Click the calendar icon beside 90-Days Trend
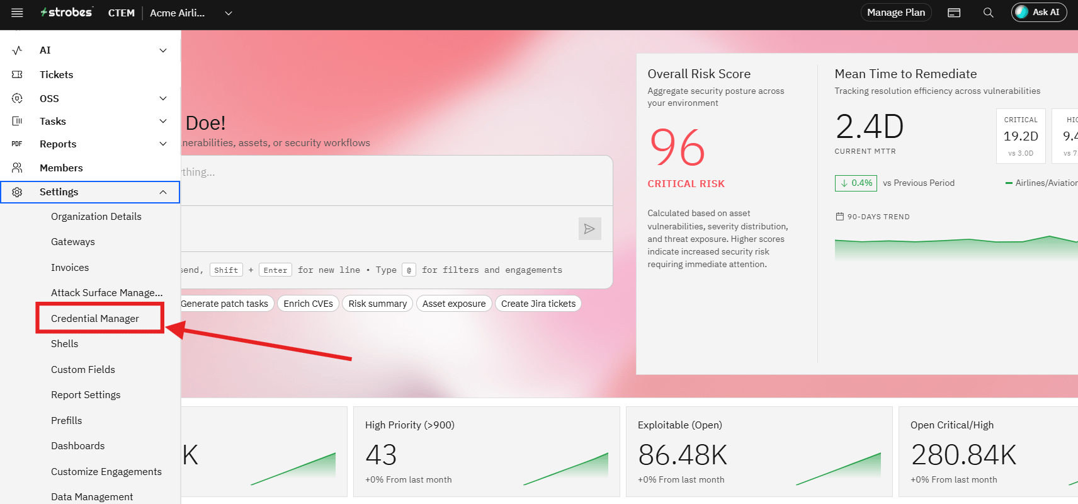1078x504 pixels. pos(839,217)
